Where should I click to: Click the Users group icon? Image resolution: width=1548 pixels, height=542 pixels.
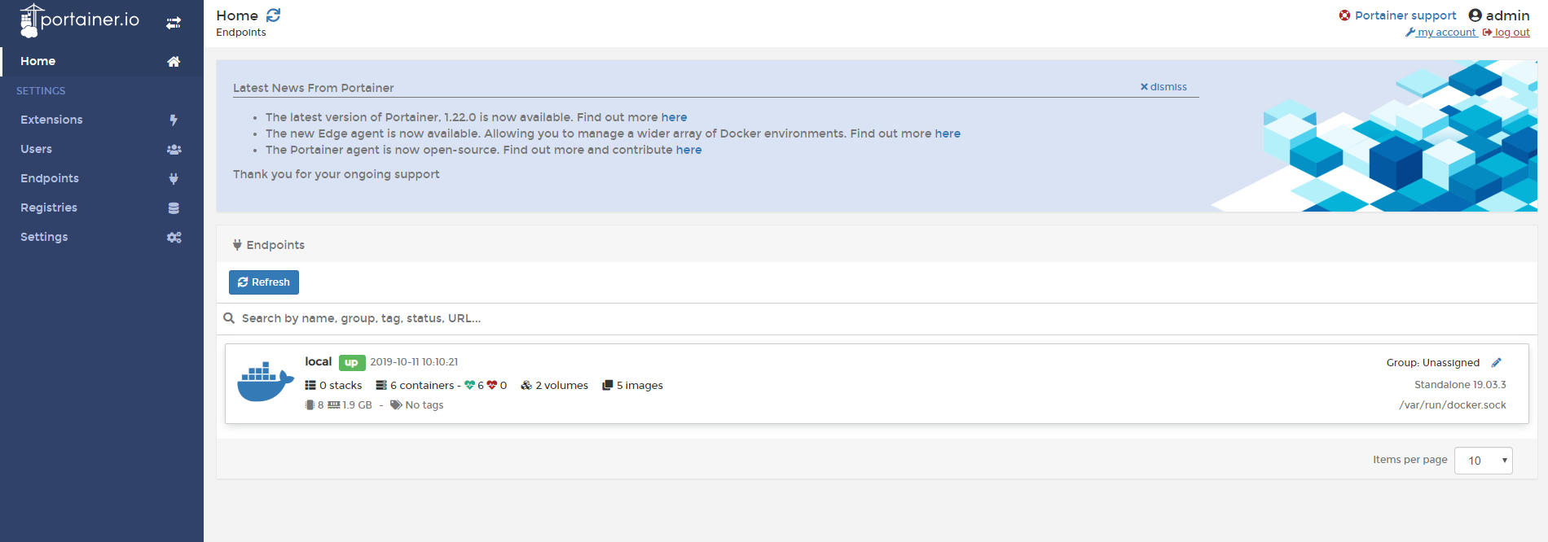coord(174,150)
